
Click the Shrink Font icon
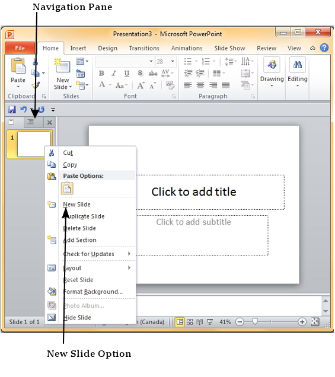coord(153,86)
